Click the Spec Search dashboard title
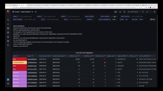The image size is (163, 91). point(26,12)
